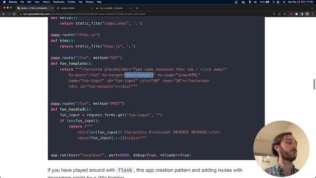
Task: Click the app.run(host="localhost" line
Action: point(120,155)
